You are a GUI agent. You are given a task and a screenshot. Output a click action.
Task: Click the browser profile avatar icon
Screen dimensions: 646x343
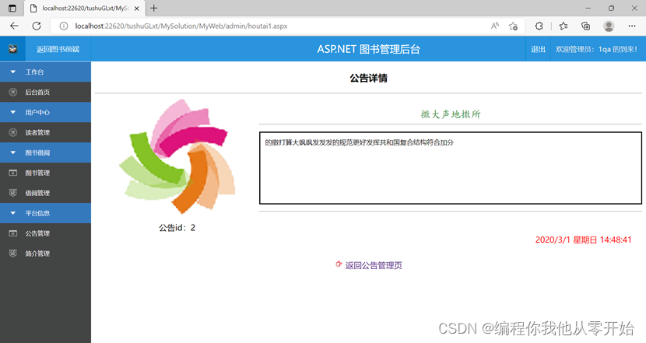(609, 26)
